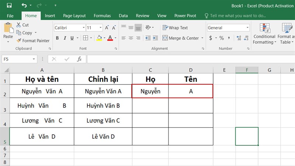
Task: Expand Merge & Center options arrow
Action: (x=202, y=38)
